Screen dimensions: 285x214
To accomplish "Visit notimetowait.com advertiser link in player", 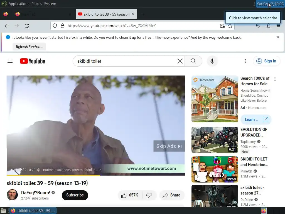I will click(72, 170).
